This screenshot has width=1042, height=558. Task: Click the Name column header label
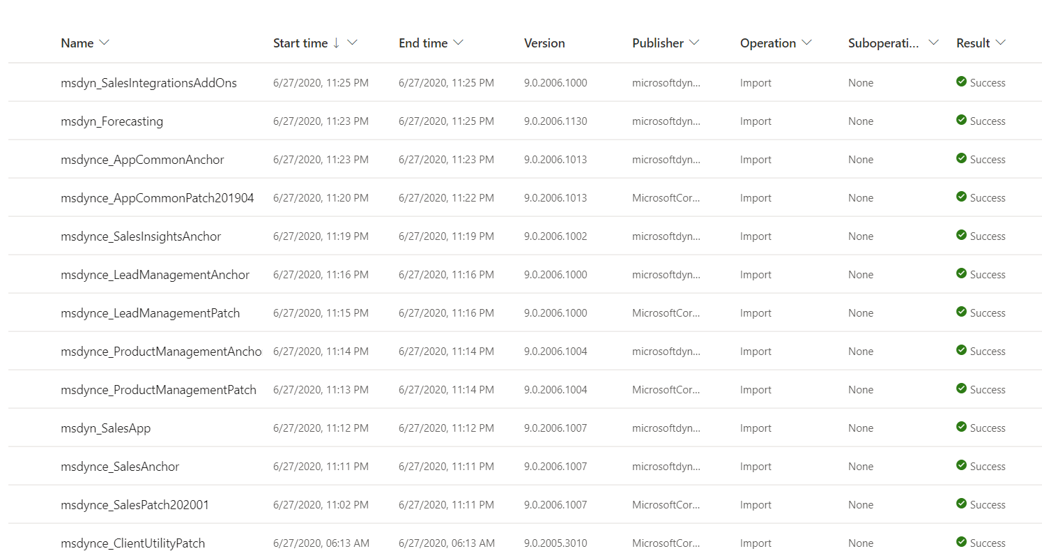coord(77,43)
